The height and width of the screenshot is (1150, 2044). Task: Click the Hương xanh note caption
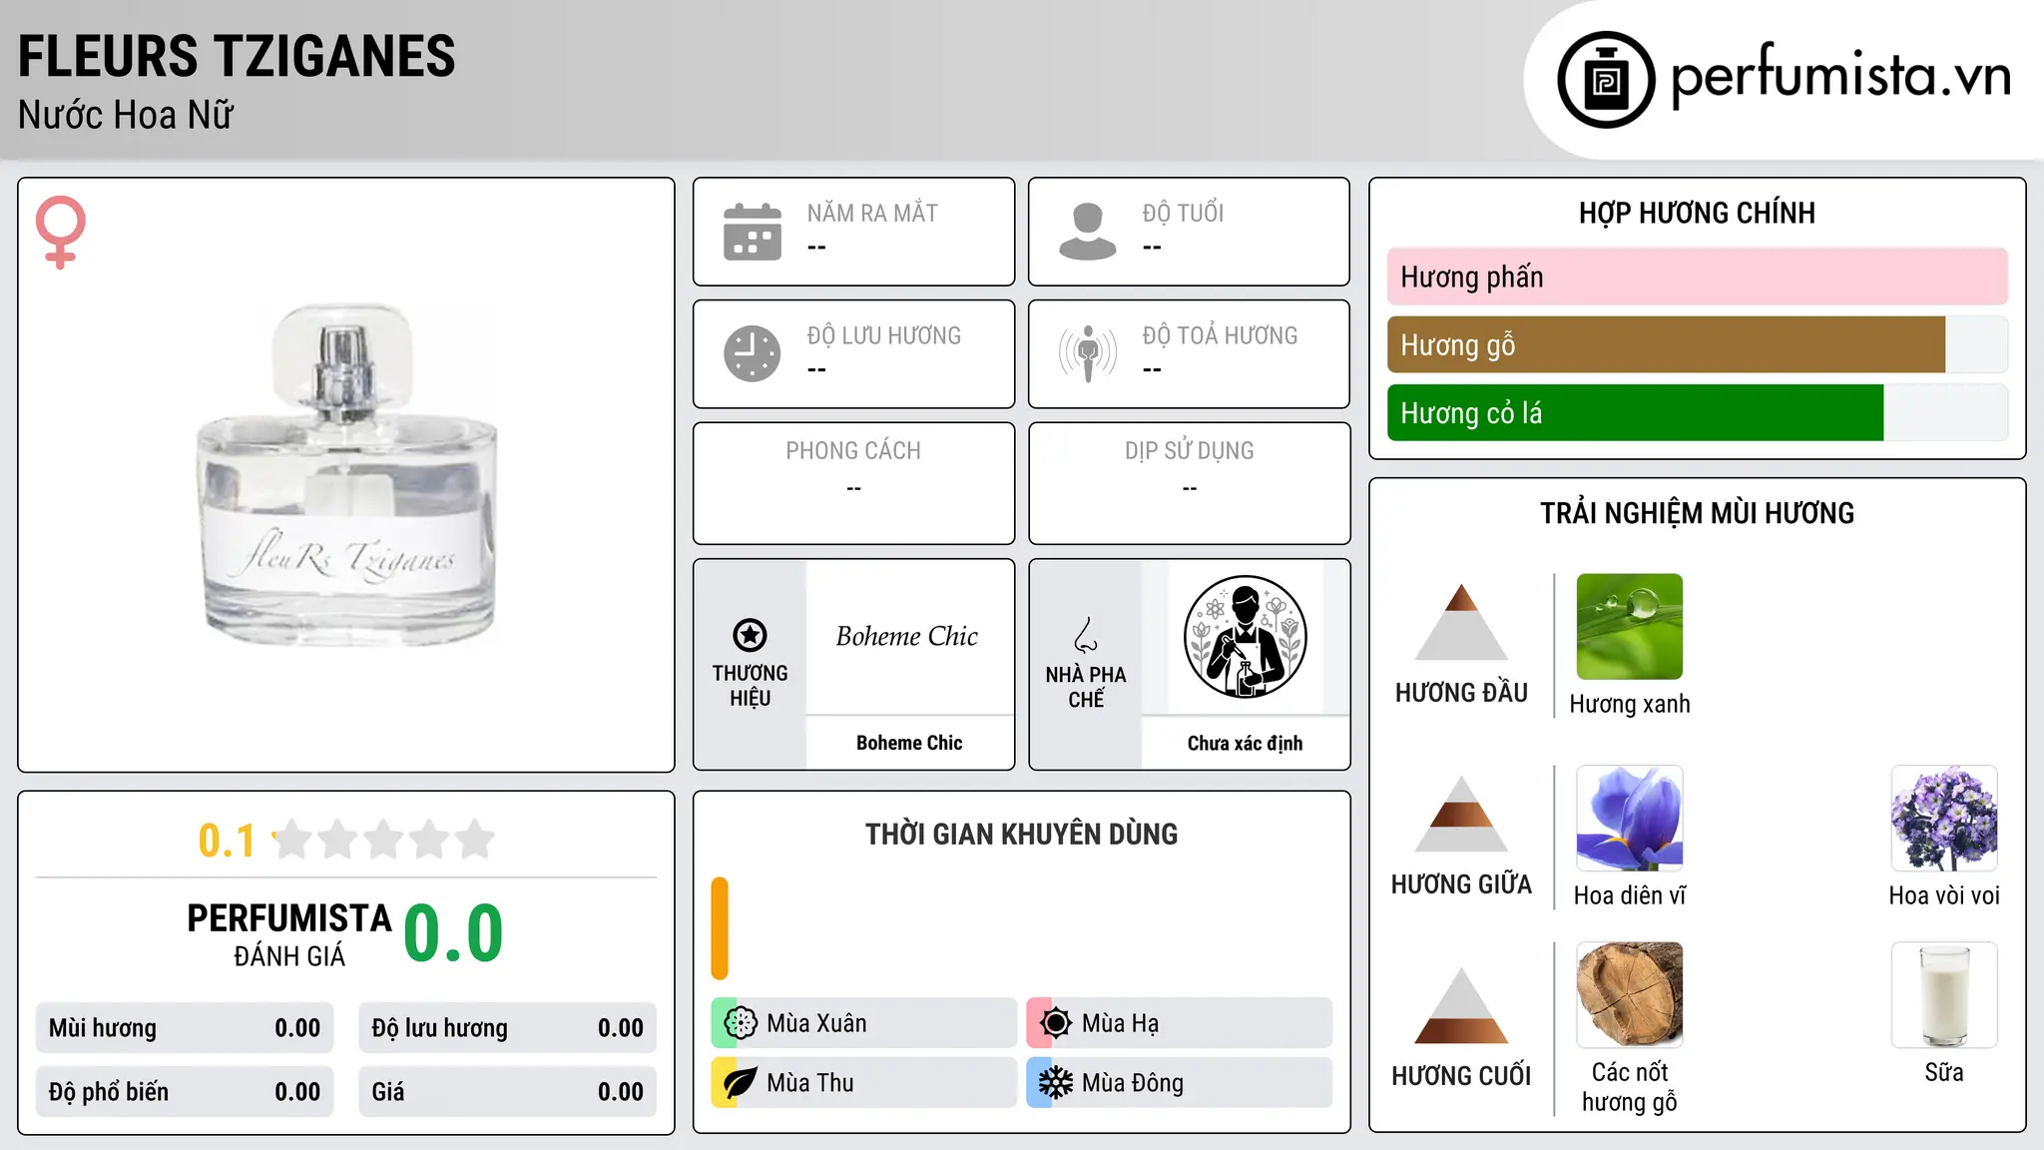click(1630, 704)
